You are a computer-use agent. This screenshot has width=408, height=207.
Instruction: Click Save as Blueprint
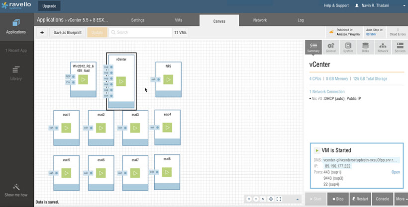pos(67,32)
